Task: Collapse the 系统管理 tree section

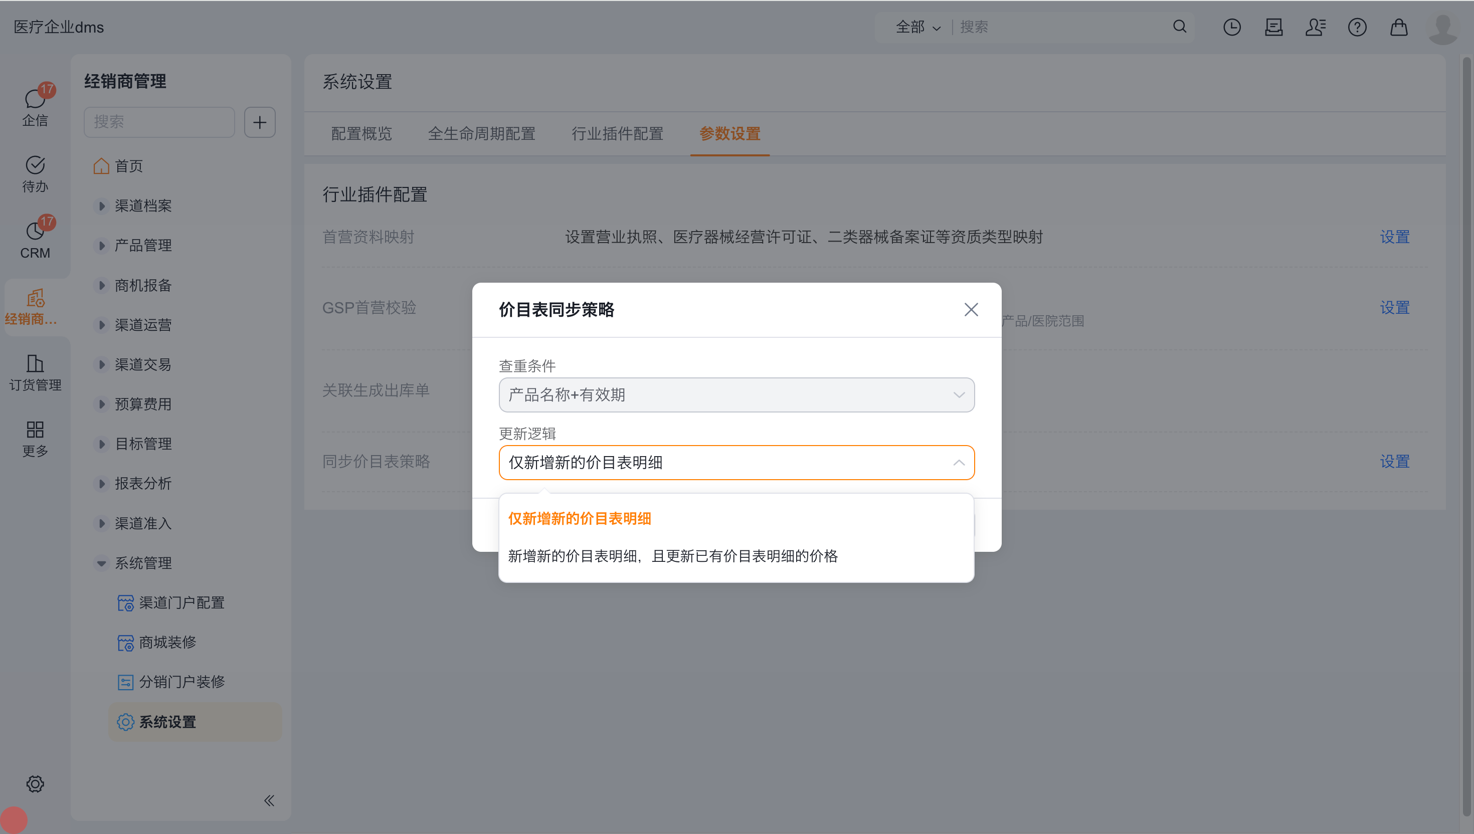Action: [x=101, y=563]
